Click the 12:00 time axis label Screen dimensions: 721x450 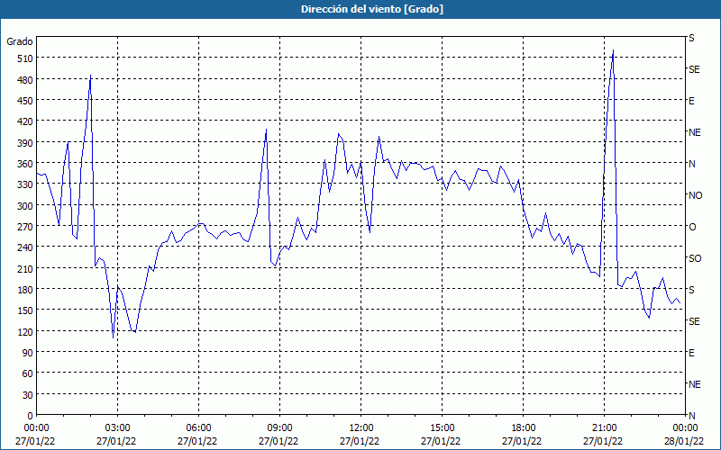361,428
